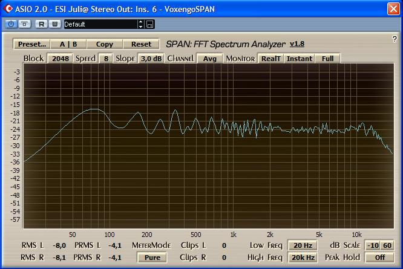Click the -18 dB axis label

tap(15, 113)
